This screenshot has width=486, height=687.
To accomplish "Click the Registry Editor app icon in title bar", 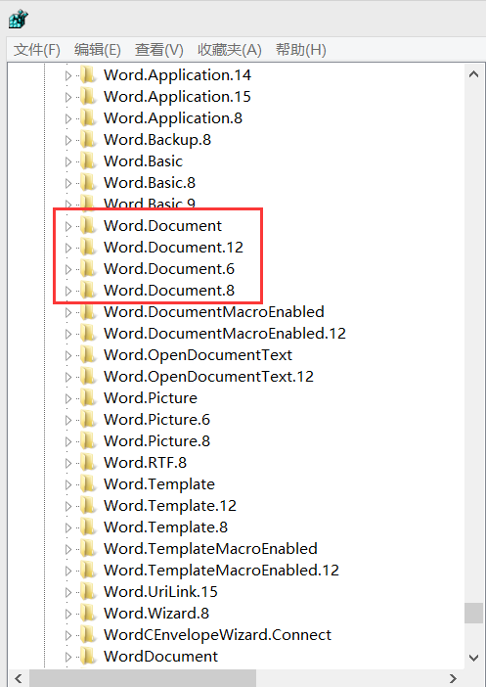I will click(x=18, y=20).
